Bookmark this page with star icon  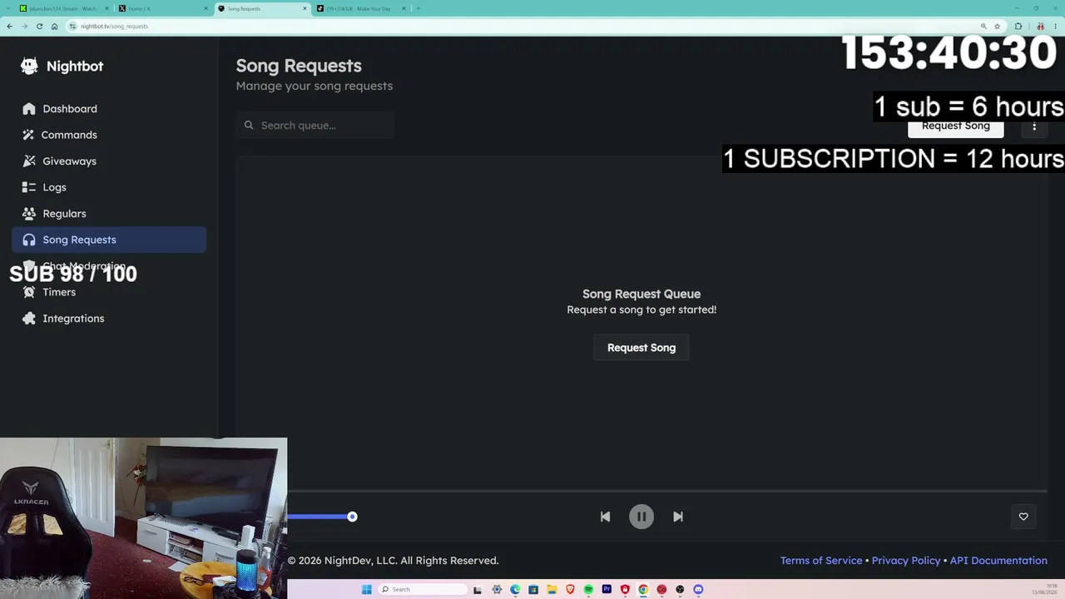coord(997,26)
